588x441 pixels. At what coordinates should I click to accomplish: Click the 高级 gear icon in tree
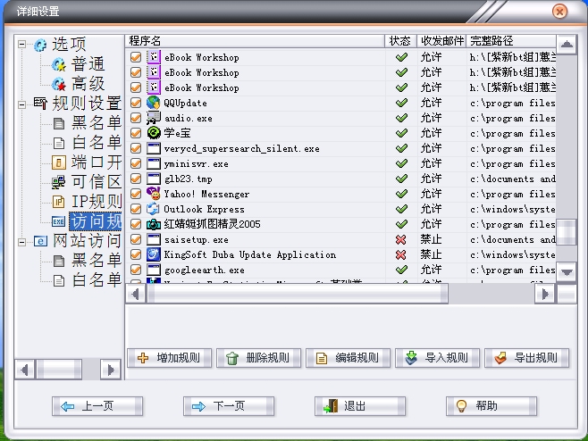coord(59,84)
